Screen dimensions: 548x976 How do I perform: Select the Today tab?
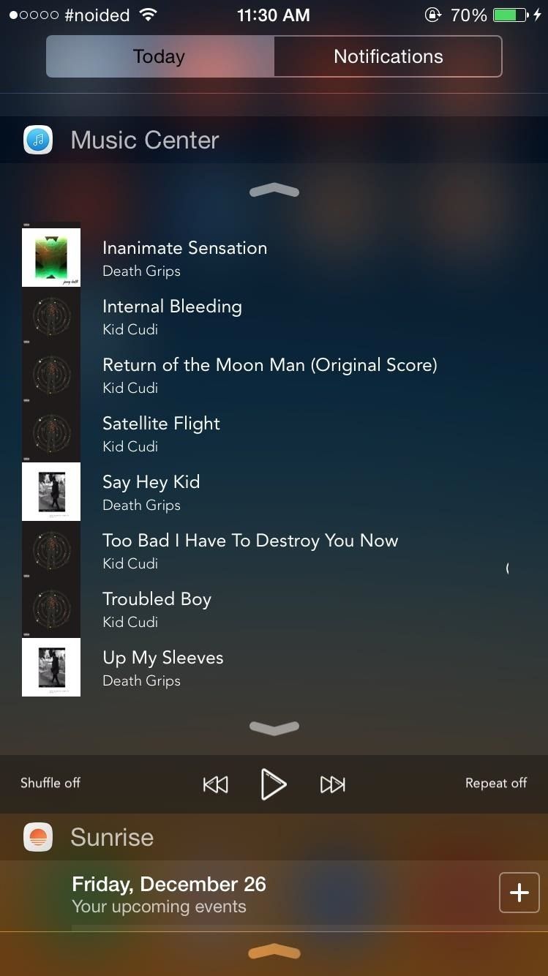click(159, 56)
